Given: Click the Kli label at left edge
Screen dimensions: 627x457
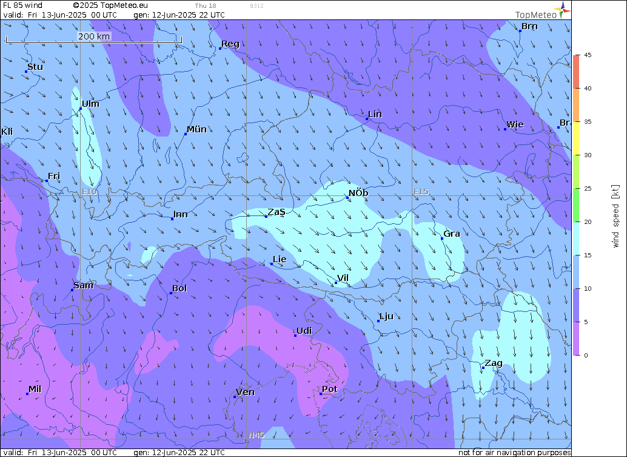Looking at the screenshot, I should tap(7, 132).
